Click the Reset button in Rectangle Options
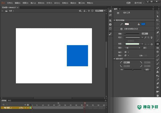Image resolution: width=161 pixels, height=113 pixels. click(147, 70)
